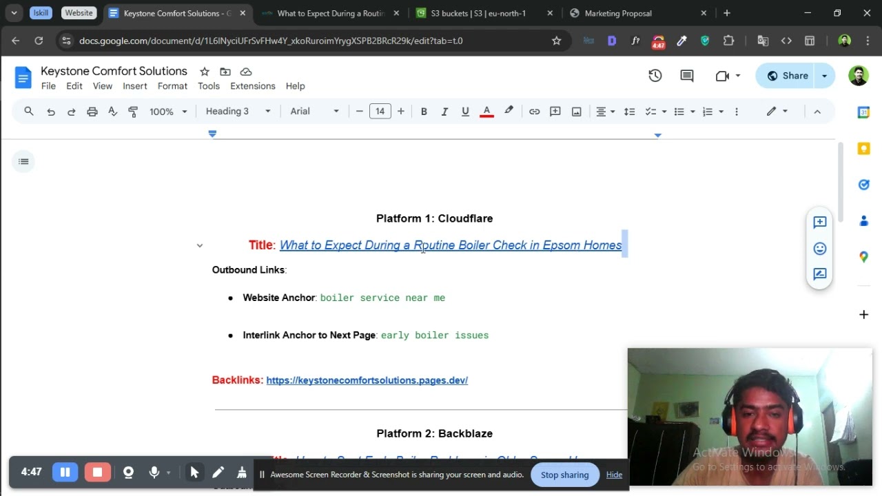Toggle Italic formatting

(444, 112)
